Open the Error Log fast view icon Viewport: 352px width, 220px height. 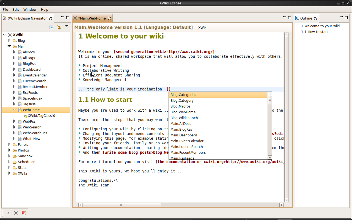pyautogui.click(x=24, y=213)
